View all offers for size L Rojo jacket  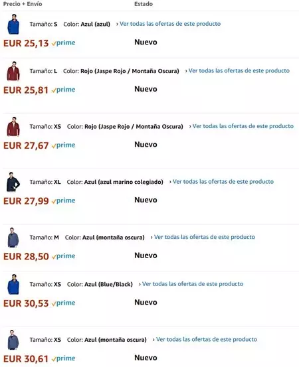[239, 71]
